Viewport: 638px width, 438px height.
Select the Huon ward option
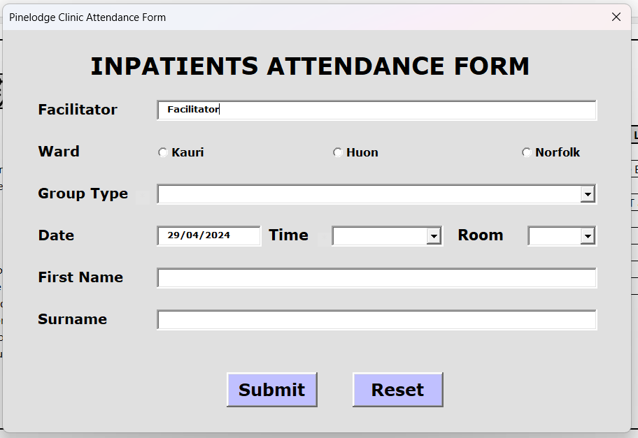click(338, 152)
